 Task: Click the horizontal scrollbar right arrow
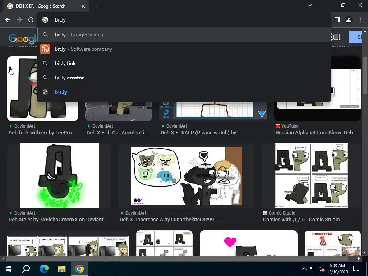click(359, 259)
